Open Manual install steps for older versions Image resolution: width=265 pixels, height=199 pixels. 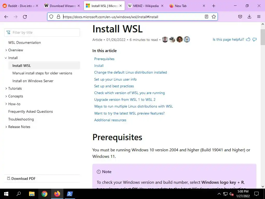[42, 73]
